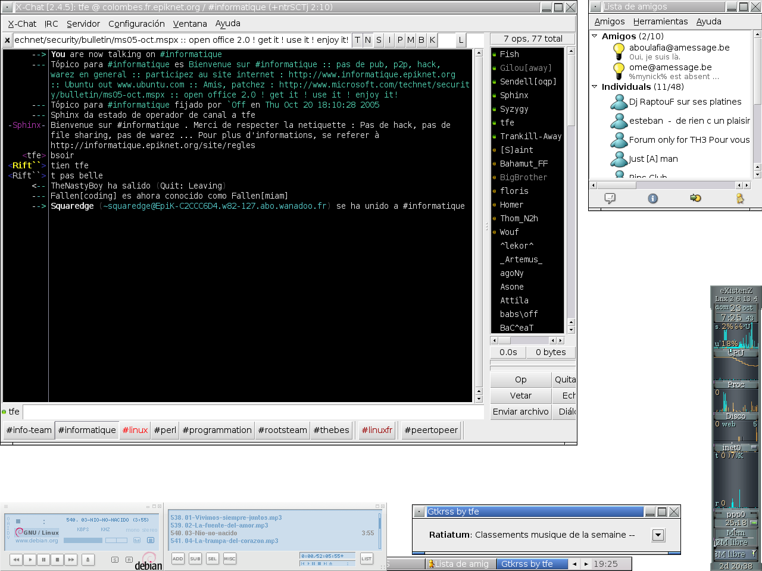
Task: Click the lightbulb icon next to ome@amessage.be
Action: [619, 71]
